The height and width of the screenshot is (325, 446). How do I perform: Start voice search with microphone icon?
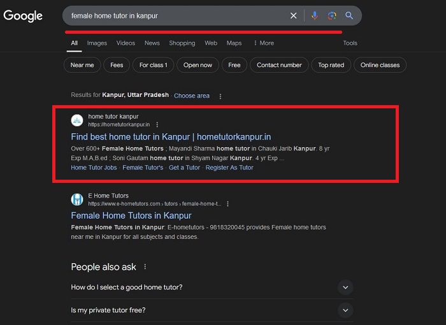[x=314, y=16]
